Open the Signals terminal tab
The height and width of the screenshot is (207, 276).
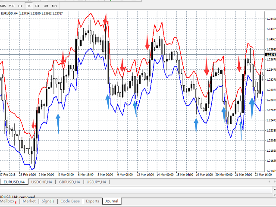pyautogui.click(x=48, y=201)
